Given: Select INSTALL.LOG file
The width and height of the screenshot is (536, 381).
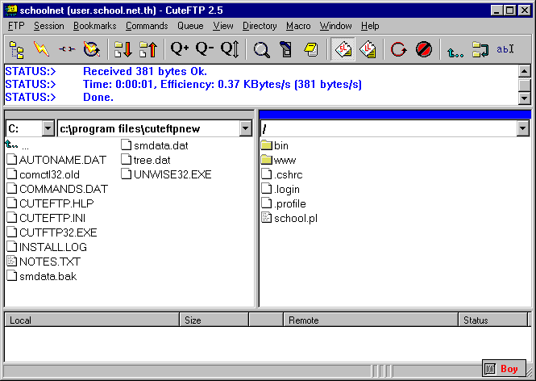Looking at the screenshot, I should click(x=47, y=247).
